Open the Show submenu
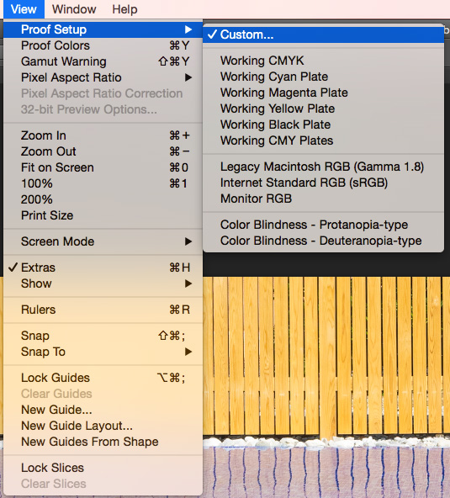The image size is (450, 498). [x=103, y=283]
